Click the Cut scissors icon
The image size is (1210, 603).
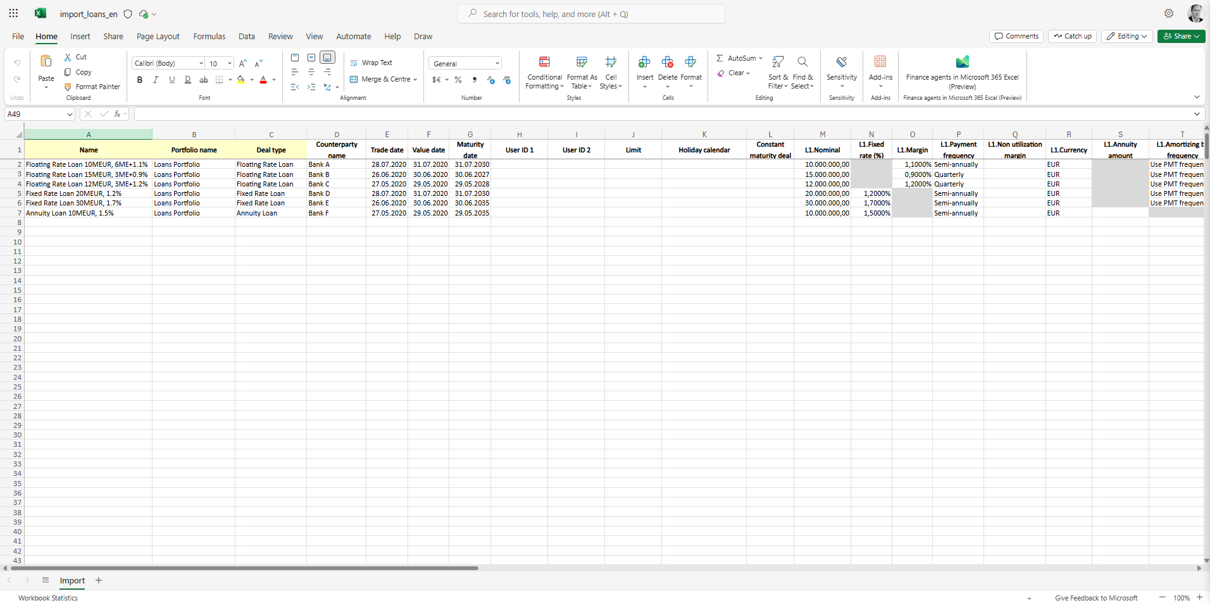pos(68,58)
